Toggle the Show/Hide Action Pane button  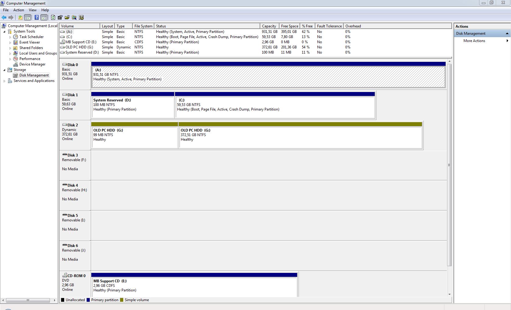tap(44, 17)
